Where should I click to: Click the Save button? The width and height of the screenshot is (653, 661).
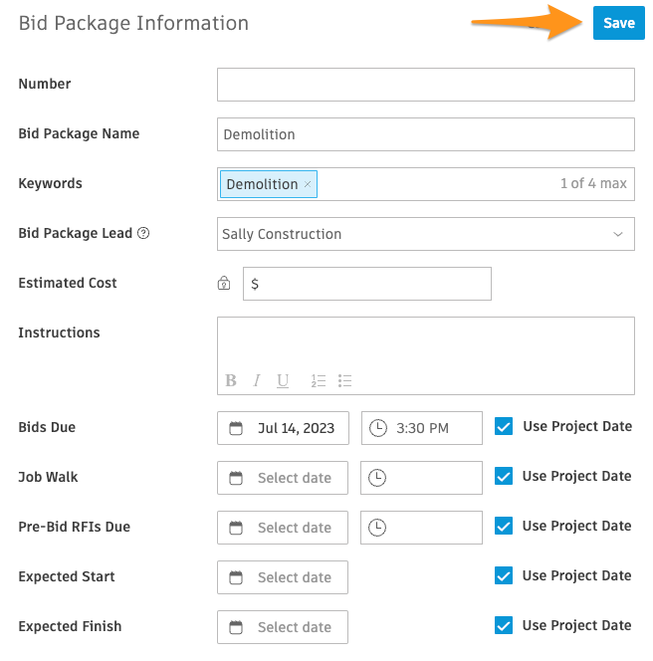[x=619, y=23]
